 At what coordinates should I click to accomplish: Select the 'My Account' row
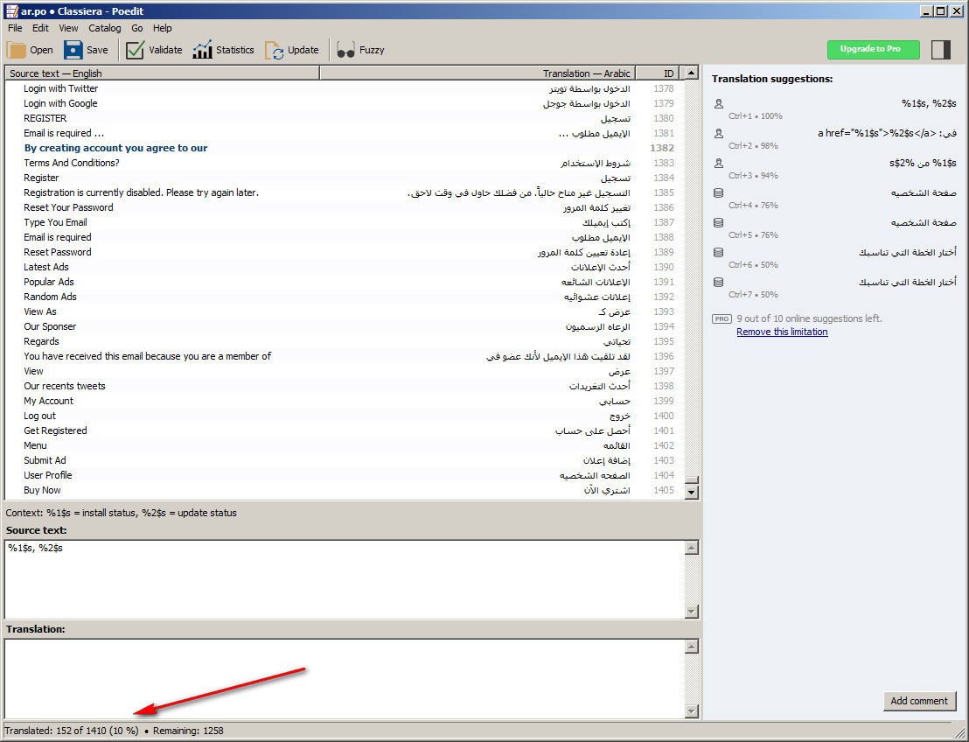coord(344,401)
